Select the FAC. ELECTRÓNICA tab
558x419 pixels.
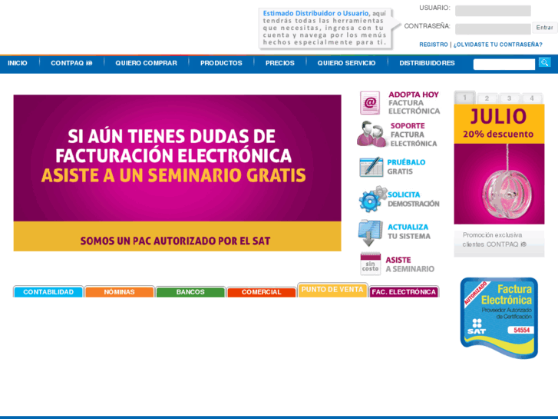pos(404,291)
